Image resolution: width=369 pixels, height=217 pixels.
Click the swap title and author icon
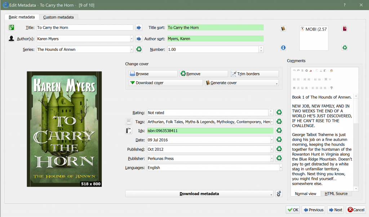click(12, 28)
